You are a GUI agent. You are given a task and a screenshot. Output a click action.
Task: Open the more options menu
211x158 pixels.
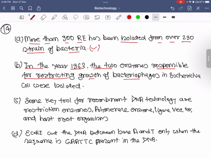click(207, 8)
